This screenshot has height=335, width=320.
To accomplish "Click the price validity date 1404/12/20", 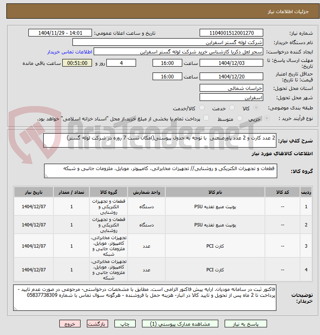I will [x=231, y=76].
